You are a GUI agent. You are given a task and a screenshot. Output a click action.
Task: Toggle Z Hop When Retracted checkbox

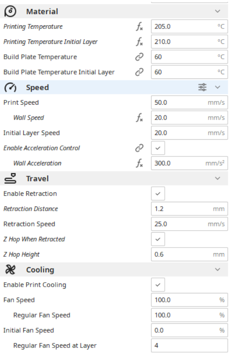158,239
